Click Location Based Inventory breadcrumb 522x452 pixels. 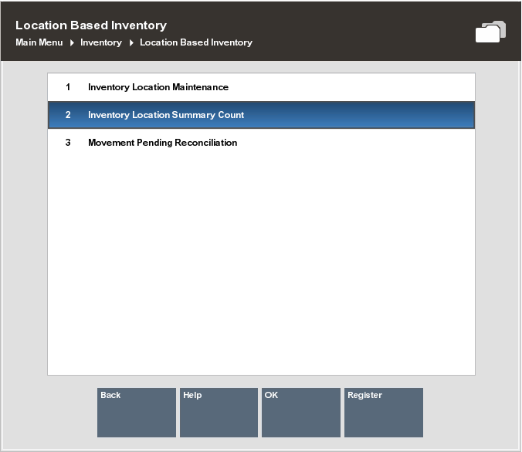196,42
